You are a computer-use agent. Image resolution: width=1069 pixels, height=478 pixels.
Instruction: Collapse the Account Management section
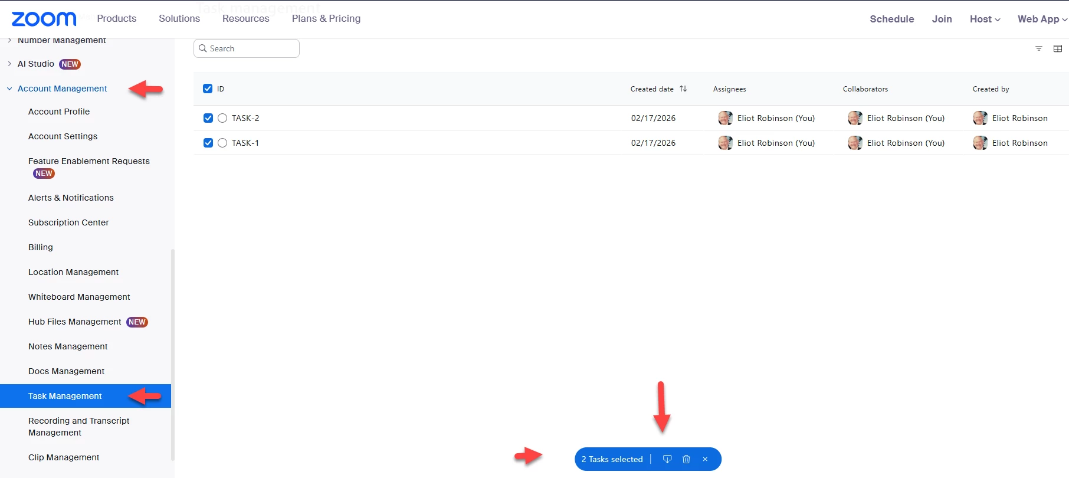(9, 89)
